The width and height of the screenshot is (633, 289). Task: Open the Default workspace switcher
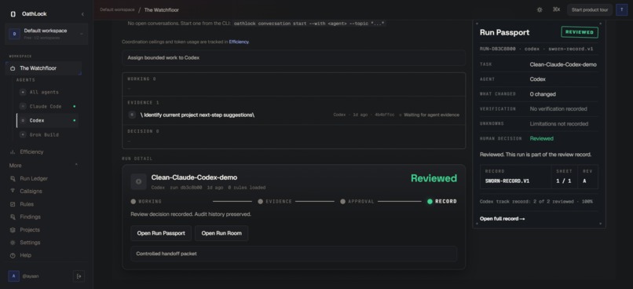tap(46, 34)
